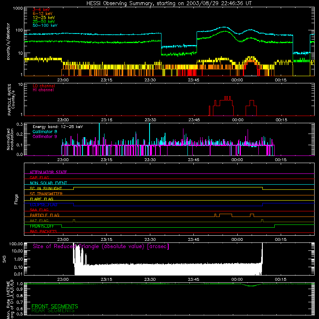Select the 'LO channel' legend label
319x319 pixels.
tap(44, 86)
